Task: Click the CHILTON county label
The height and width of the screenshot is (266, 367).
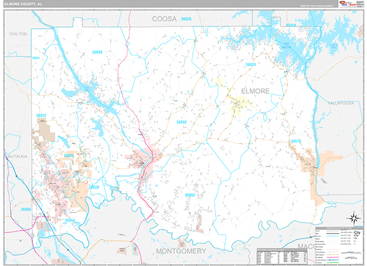Action: coord(18,34)
